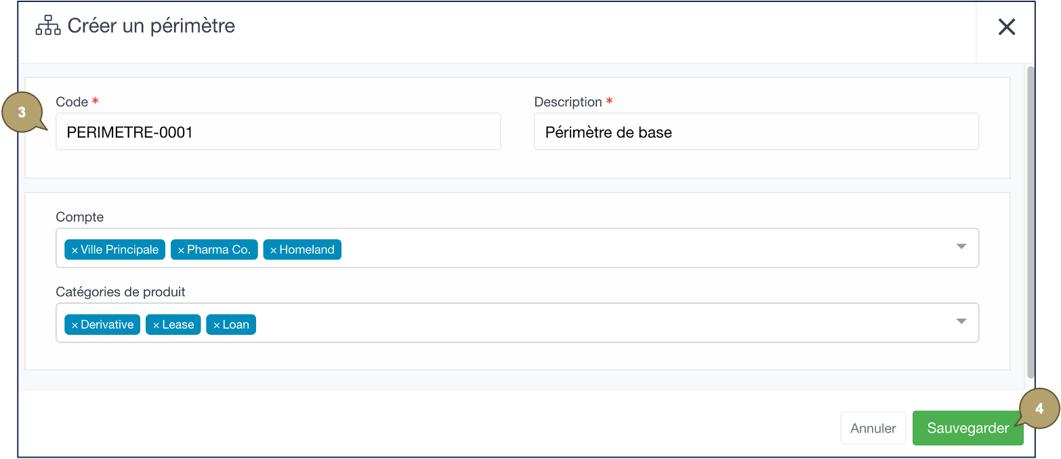
Task: Remove the Pharma Co. tag via its ×
Action: point(181,250)
